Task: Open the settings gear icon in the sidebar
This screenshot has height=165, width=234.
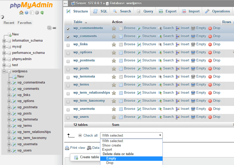Action: click(x=37, y=12)
